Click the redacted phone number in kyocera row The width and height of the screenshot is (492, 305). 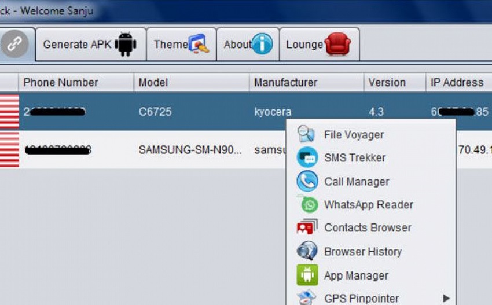(x=55, y=111)
